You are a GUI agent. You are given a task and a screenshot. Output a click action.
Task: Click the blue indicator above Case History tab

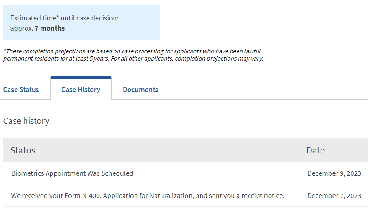coord(81,78)
